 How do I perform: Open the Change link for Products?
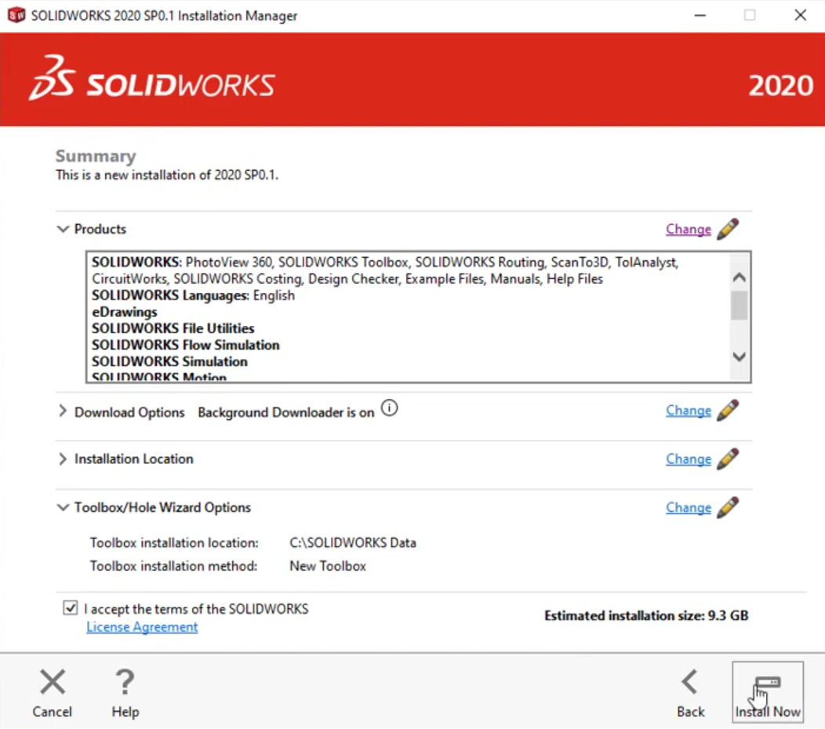688,230
